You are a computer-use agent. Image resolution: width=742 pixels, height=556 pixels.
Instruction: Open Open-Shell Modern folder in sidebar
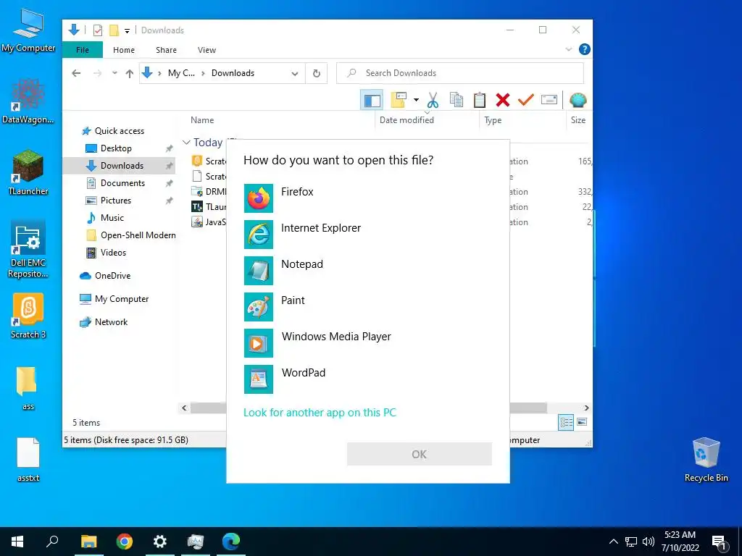pyautogui.click(x=138, y=235)
